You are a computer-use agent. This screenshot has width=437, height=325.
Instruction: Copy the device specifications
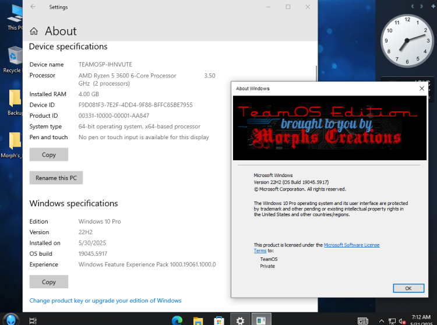pyautogui.click(x=49, y=154)
